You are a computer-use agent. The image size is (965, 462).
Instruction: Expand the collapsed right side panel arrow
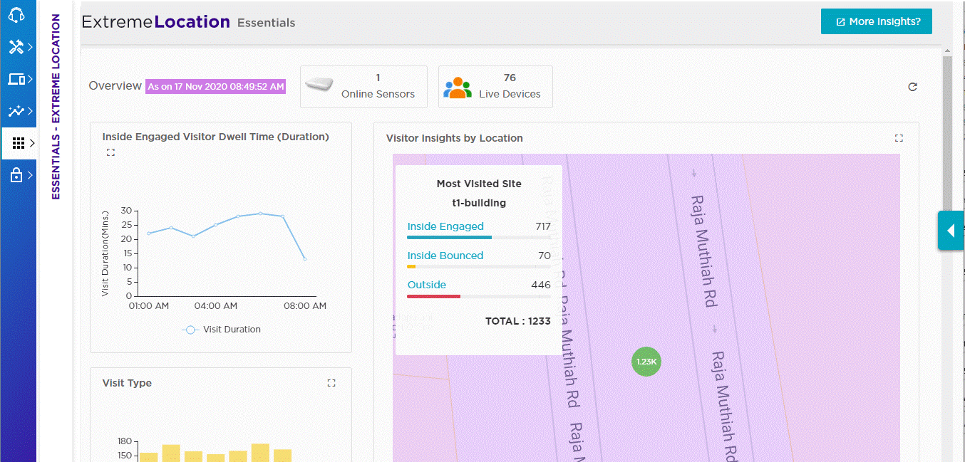[x=950, y=231]
